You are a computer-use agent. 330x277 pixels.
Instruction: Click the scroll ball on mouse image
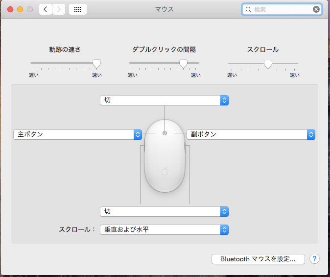click(165, 133)
